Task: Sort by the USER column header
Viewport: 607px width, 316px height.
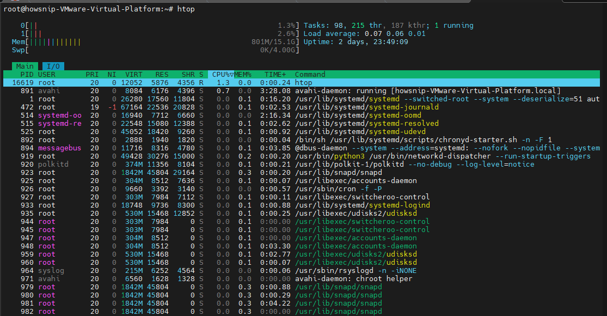Action: click(46, 74)
